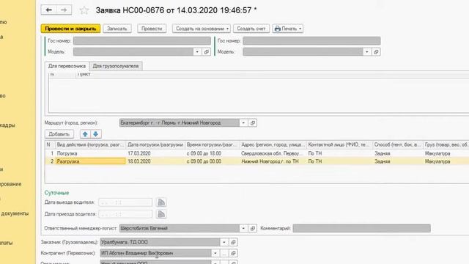Click the Маршрут field with Екатеринбург route
This screenshot has width=469, height=264.
tap(179, 122)
